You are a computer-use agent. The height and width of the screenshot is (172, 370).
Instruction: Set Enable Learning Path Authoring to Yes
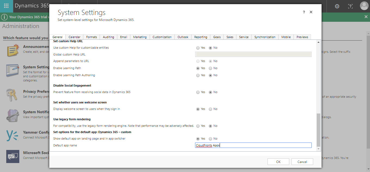(198, 75)
